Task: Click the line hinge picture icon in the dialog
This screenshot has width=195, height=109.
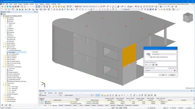Action: pyautogui.click(x=148, y=54)
